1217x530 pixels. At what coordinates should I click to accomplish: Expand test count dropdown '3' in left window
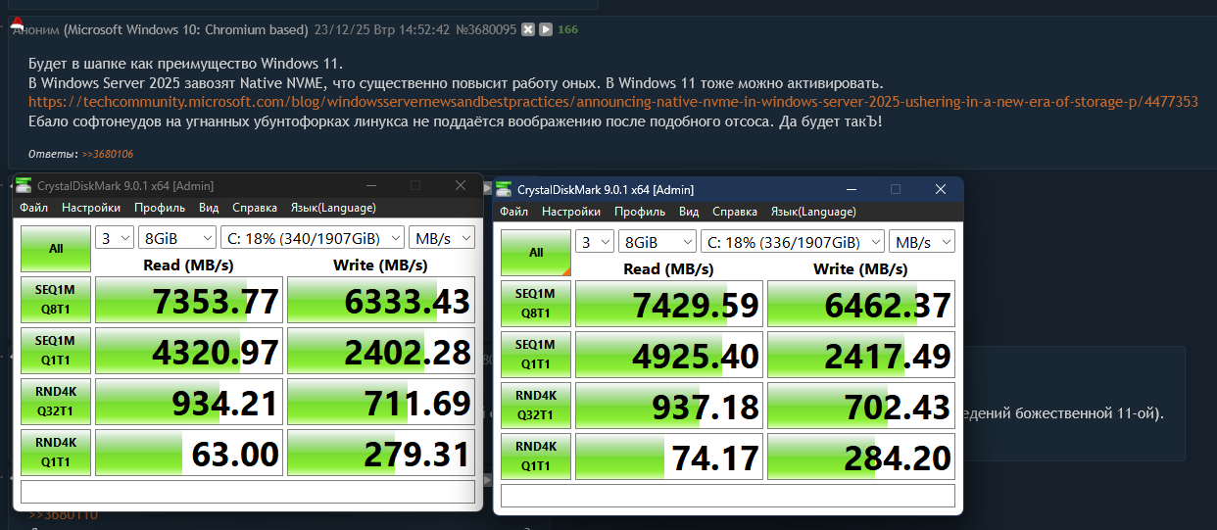115,238
